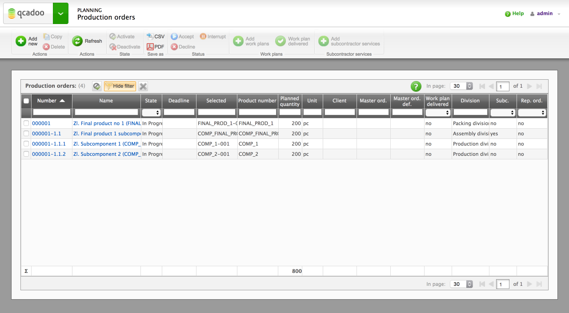
Task: Open the admin user menu
Action: (543, 13)
